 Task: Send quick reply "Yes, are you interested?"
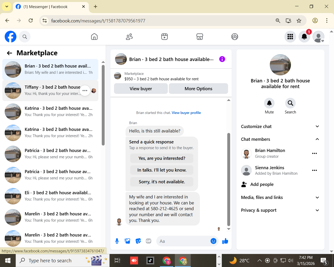point(162,158)
